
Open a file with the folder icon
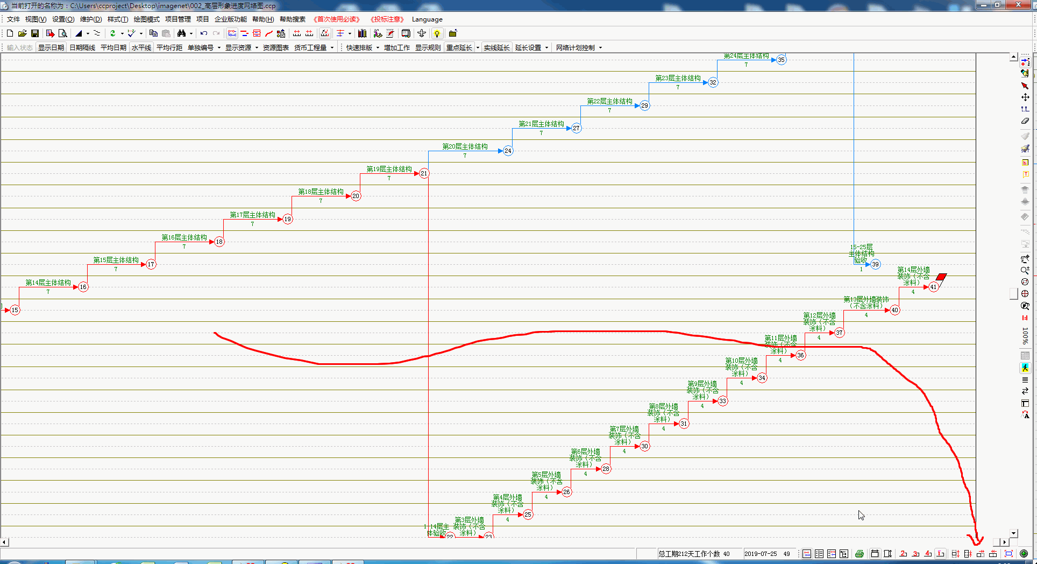[x=22, y=33]
